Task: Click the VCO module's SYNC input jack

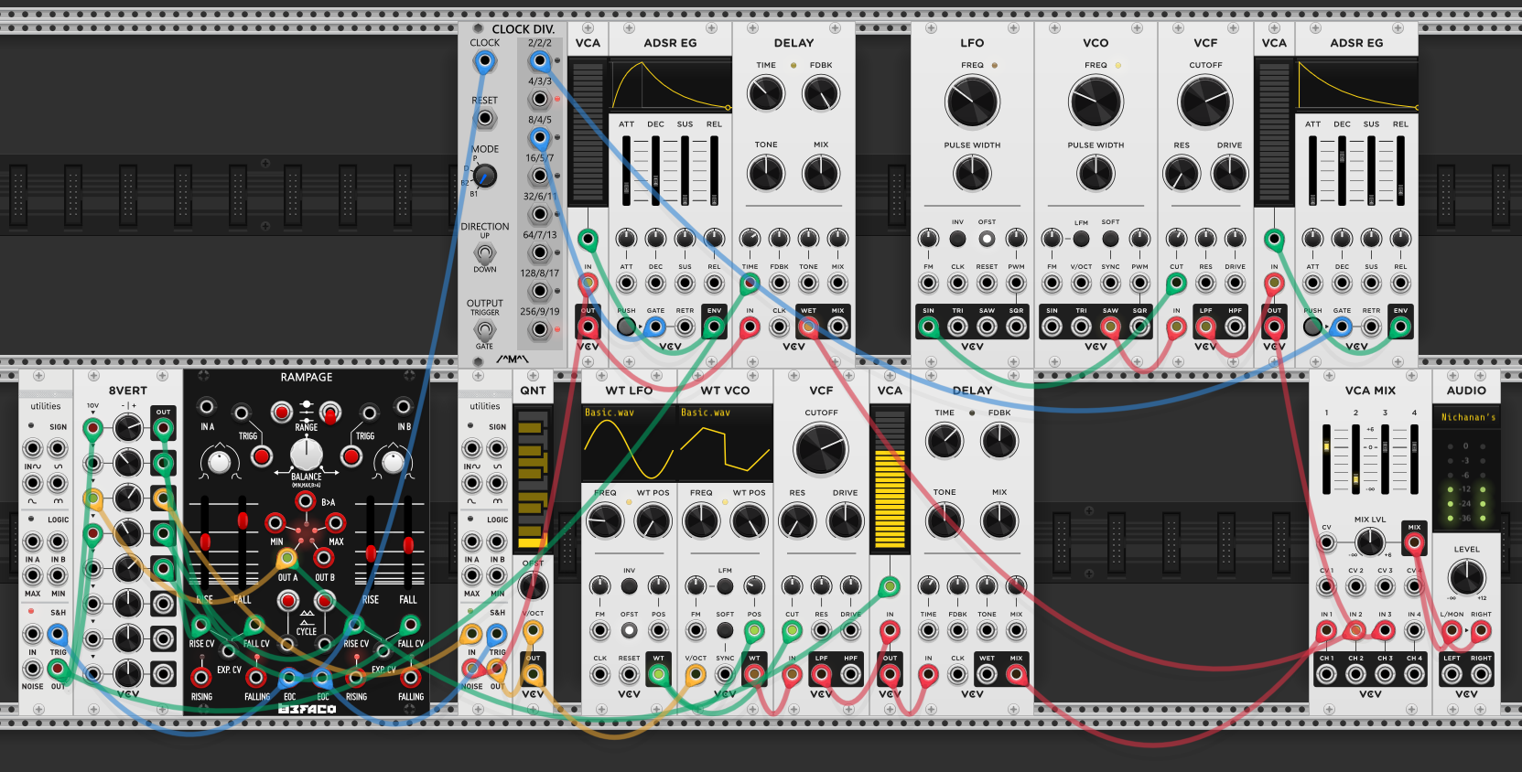Action: pos(1110,283)
